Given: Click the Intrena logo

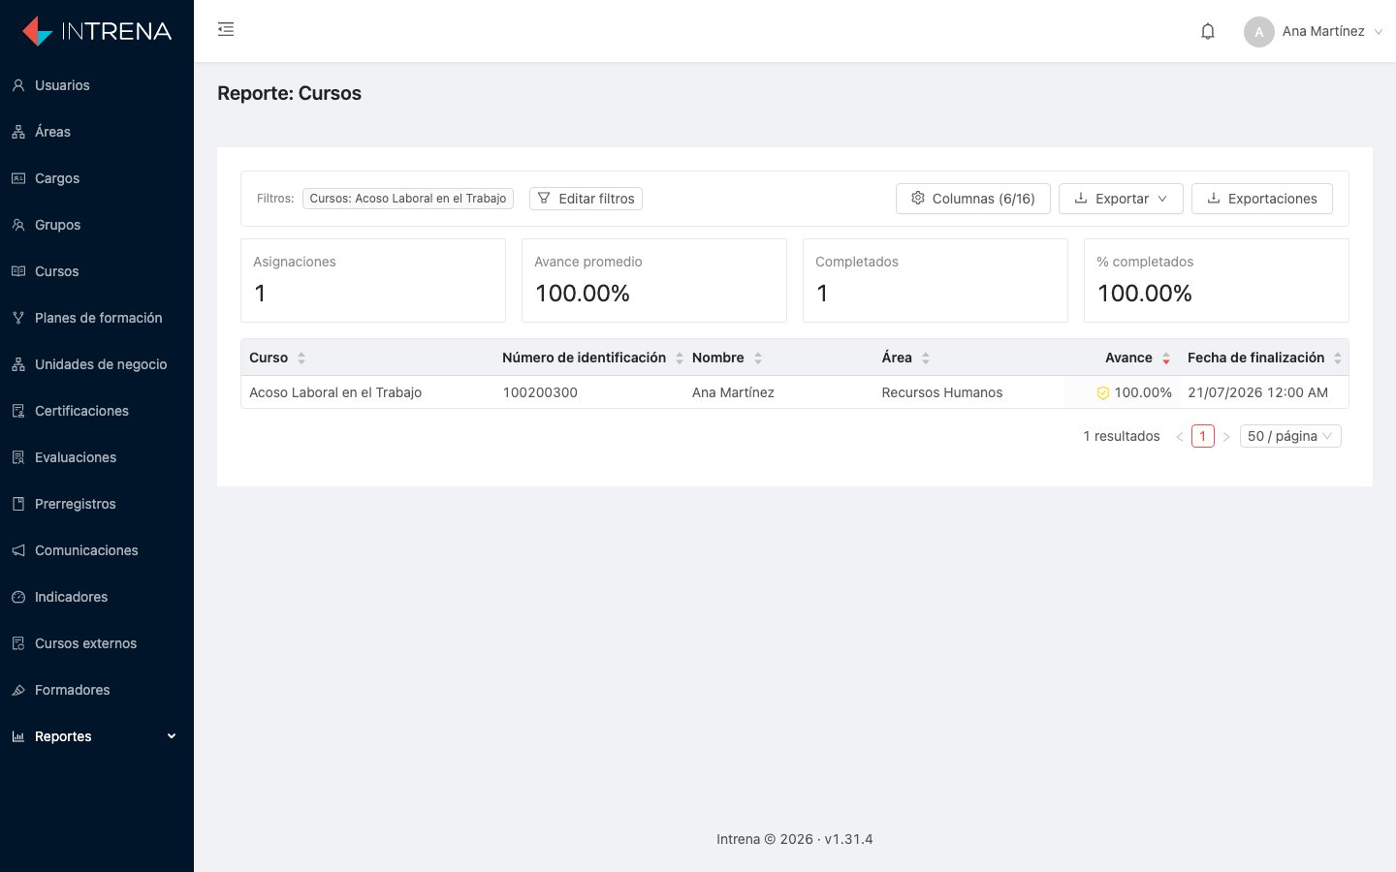Looking at the screenshot, I should [97, 31].
